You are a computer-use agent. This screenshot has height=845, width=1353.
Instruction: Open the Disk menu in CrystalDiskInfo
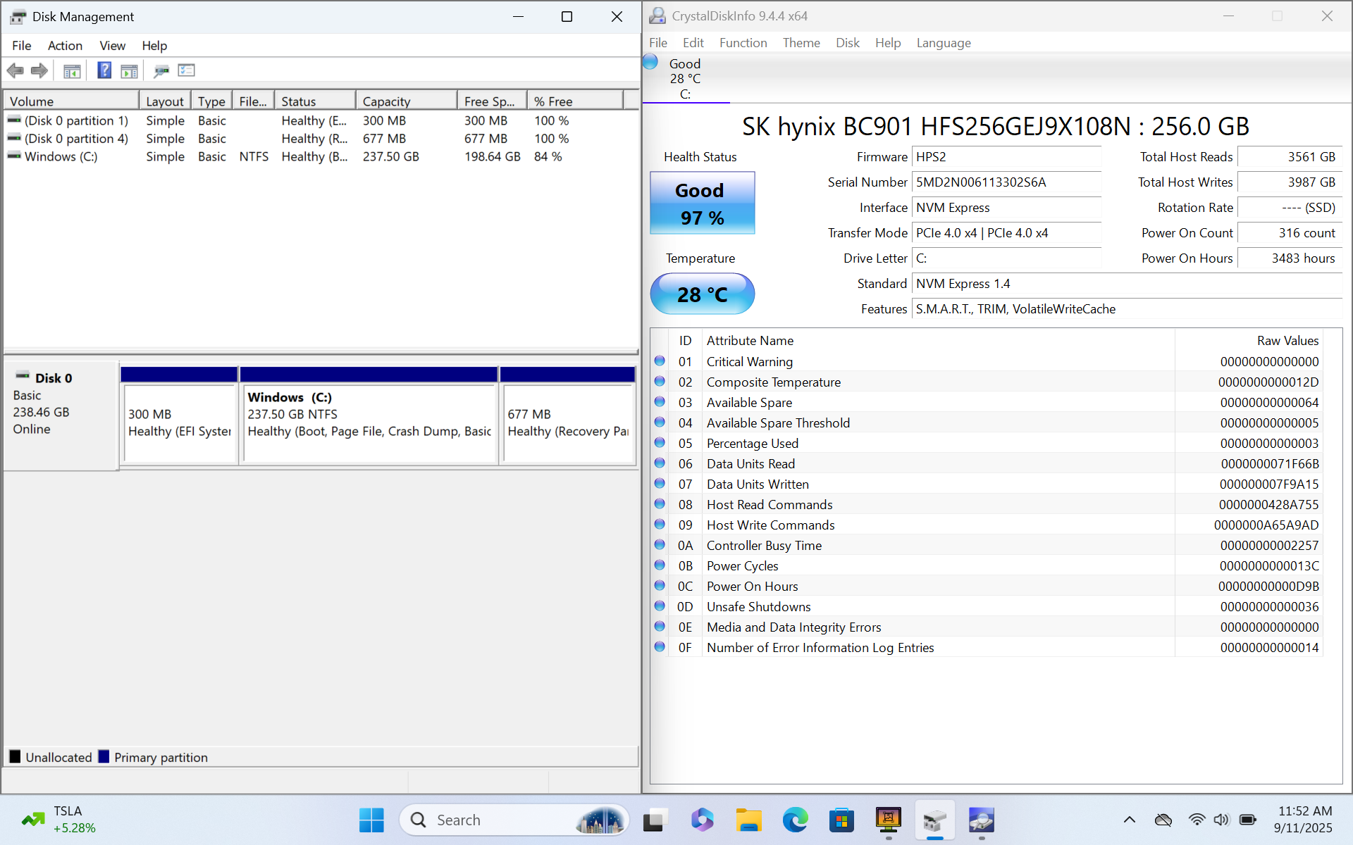point(848,43)
